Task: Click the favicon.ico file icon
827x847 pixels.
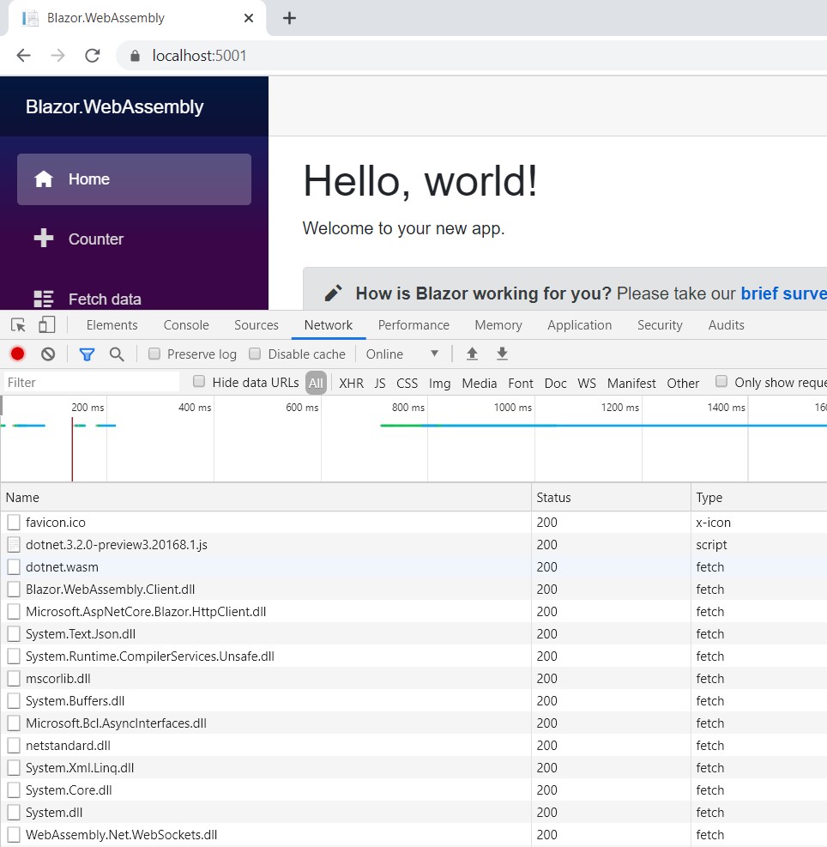Action: 14,523
